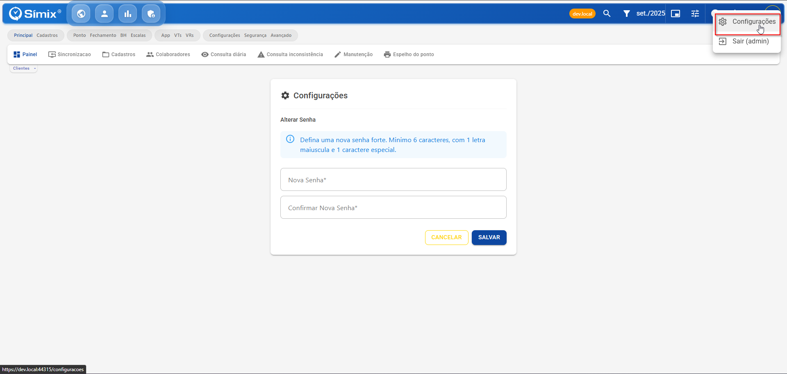This screenshot has height=374, width=787.
Task: Select the VTs tab
Action: (x=178, y=35)
